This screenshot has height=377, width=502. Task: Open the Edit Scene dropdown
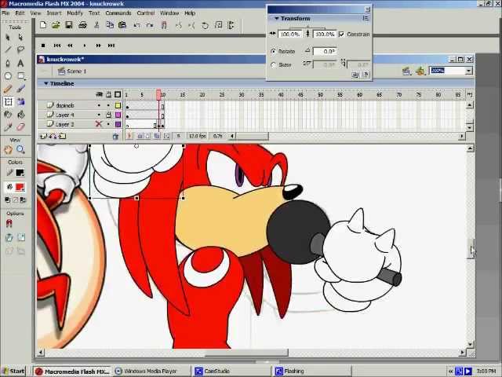tap(406, 71)
